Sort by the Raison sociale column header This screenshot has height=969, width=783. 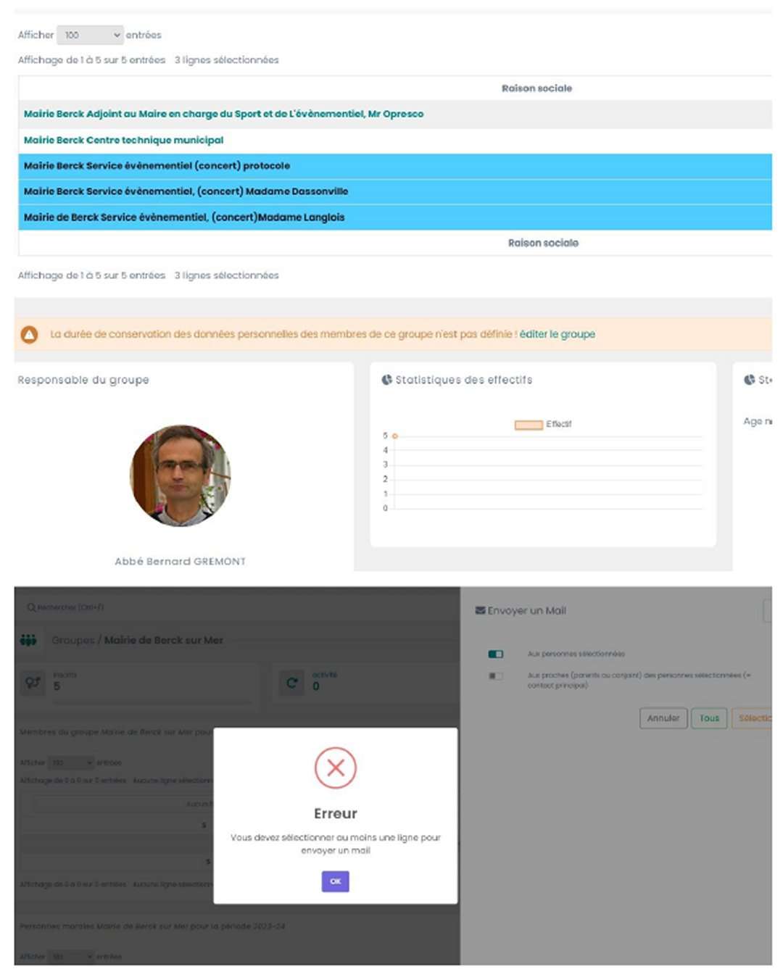point(536,88)
